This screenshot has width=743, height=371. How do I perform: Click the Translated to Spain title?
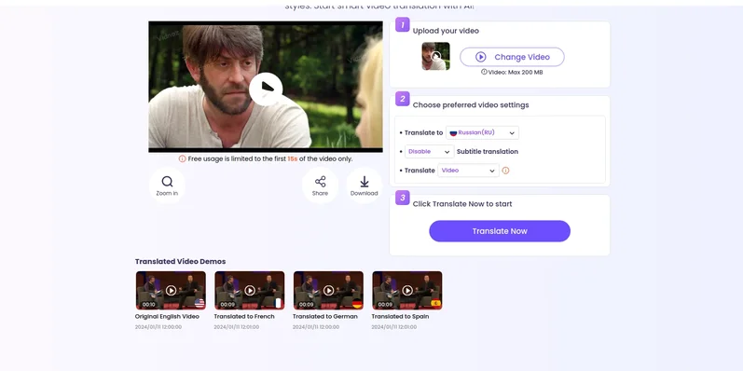click(x=400, y=317)
